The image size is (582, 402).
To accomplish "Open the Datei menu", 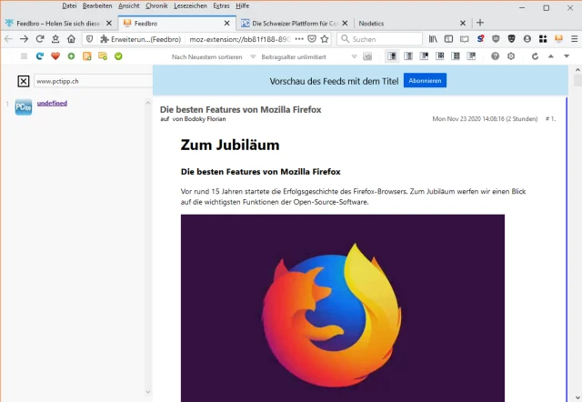I will pyautogui.click(x=69, y=5).
